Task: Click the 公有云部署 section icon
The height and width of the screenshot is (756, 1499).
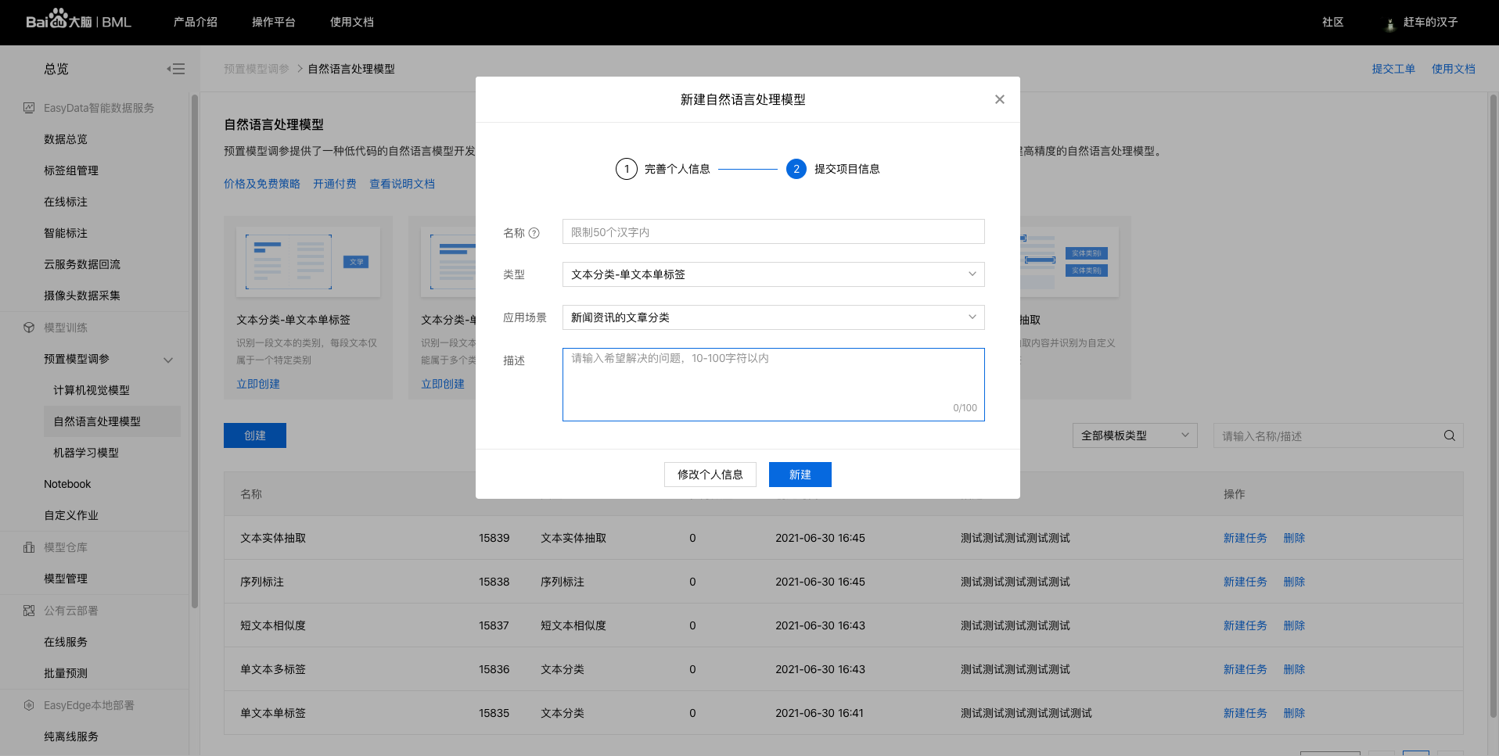Action: pyautogui.click(x=29, y=611)
